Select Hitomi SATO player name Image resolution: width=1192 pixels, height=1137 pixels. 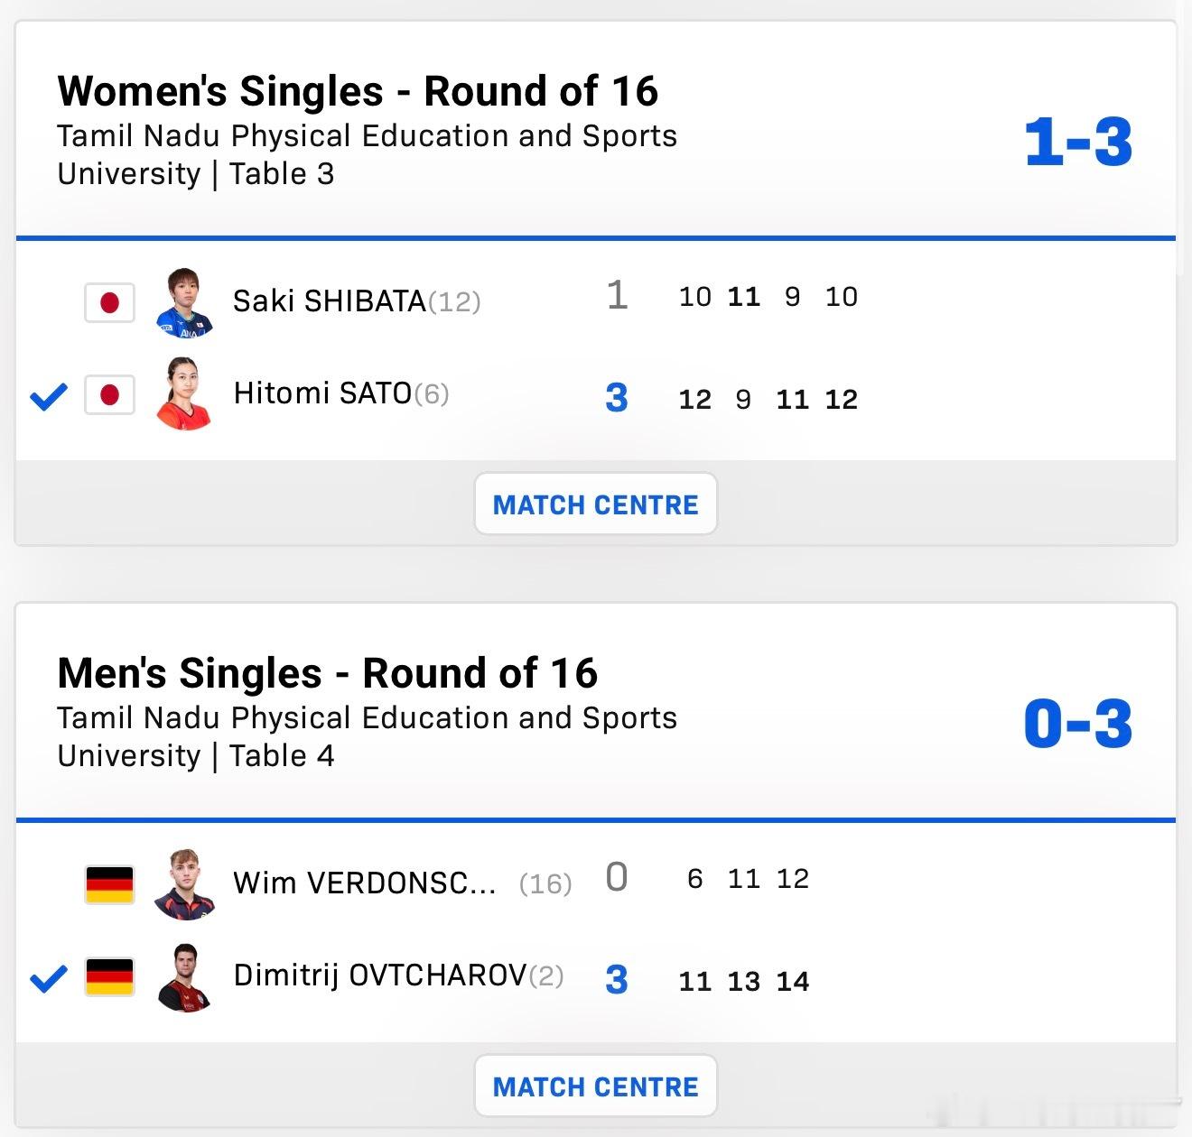[x=322, y=393]
